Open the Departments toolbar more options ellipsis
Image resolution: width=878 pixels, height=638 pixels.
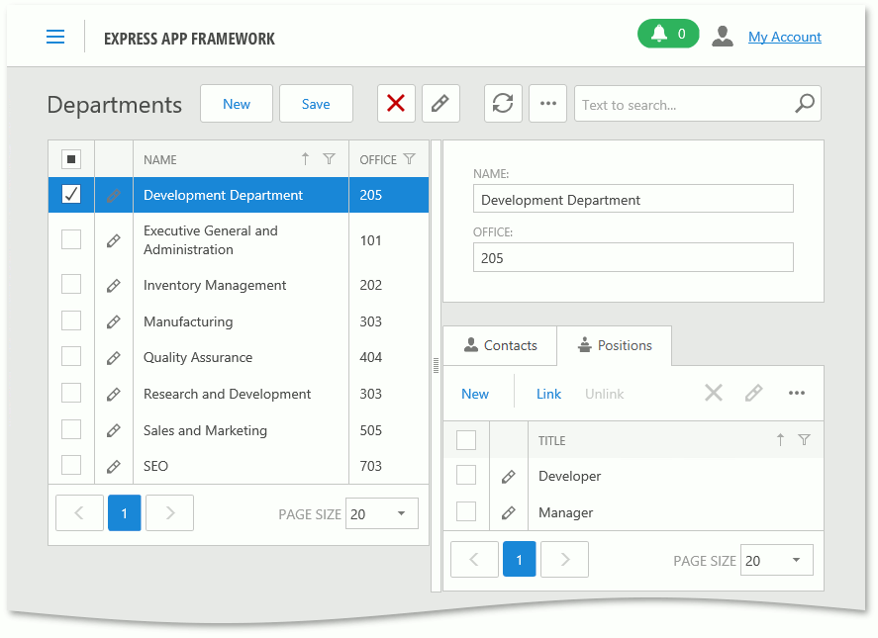[547, 104]
